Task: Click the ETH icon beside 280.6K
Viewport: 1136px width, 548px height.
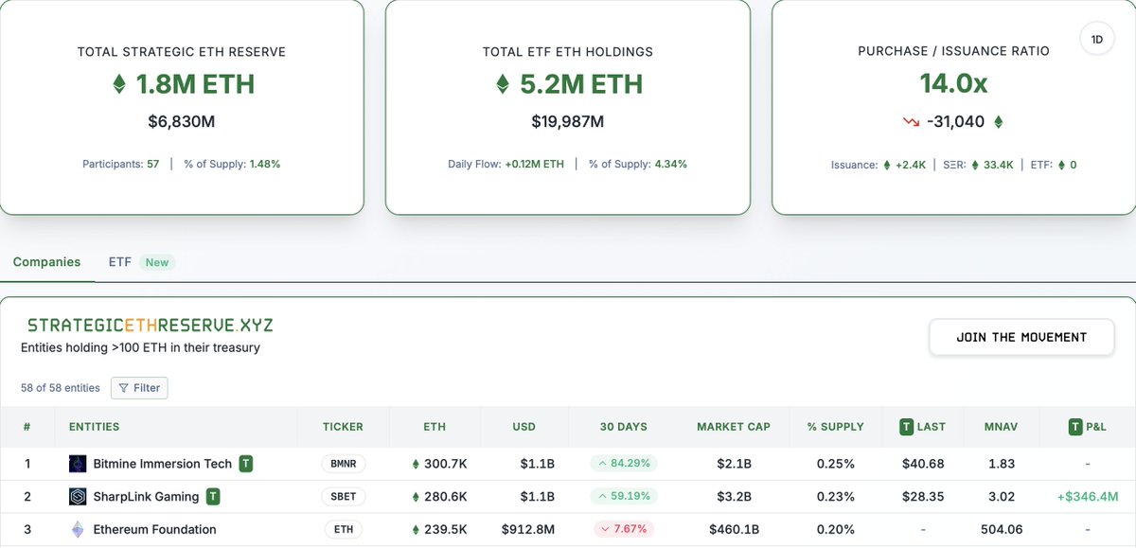Action: click(x=416, y=497)
